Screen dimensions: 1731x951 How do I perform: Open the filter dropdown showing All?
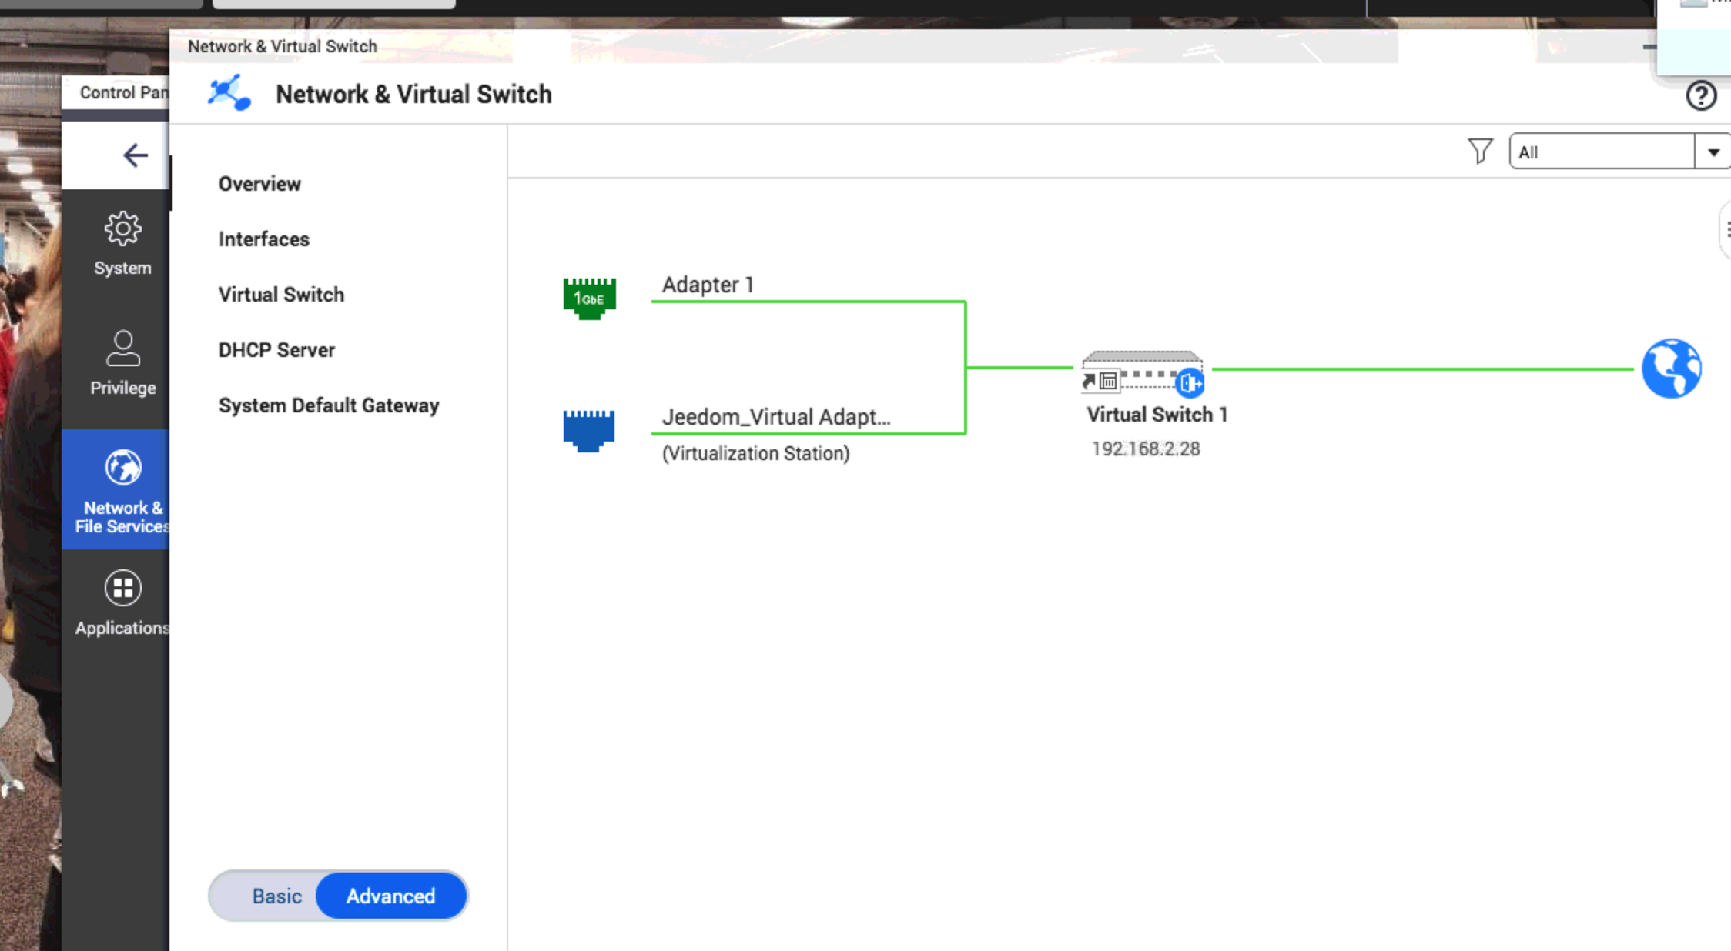pyautogui.click(x=1713, y=152)
